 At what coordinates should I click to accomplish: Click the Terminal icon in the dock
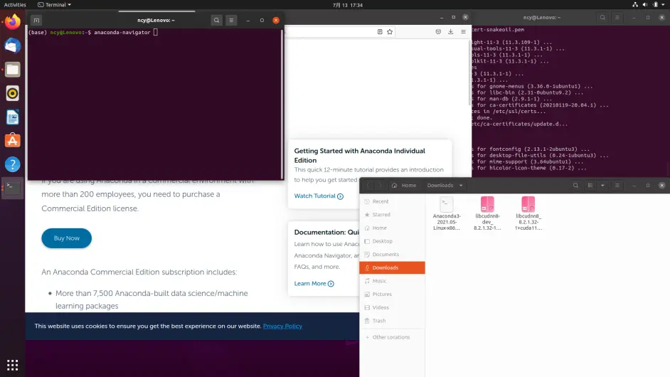click(12, 188)
